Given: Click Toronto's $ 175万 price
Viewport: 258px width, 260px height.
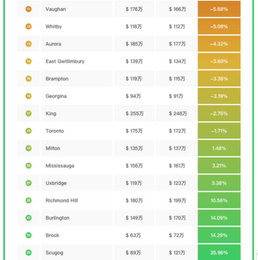Looking at the screenshot, I should coord(134,131).
